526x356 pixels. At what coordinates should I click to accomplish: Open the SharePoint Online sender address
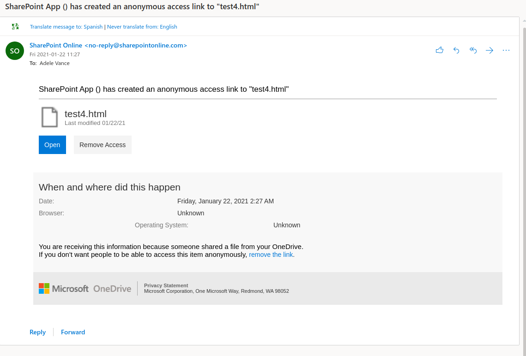coord(108,45)
